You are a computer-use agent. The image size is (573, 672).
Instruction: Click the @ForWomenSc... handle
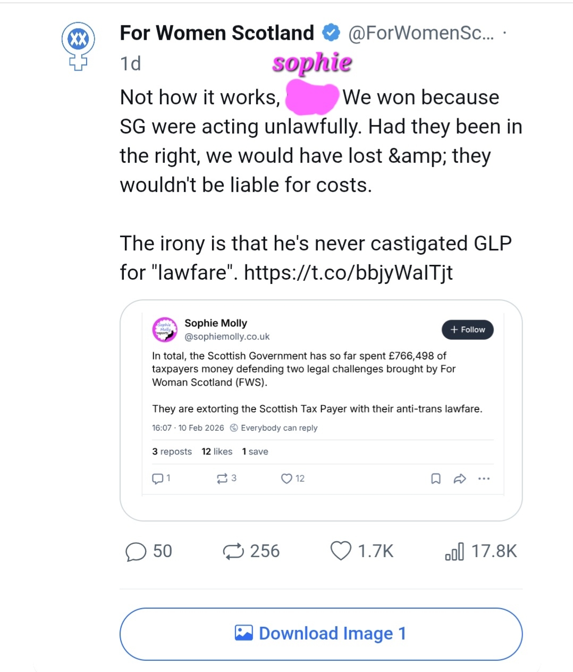point(420,33)
